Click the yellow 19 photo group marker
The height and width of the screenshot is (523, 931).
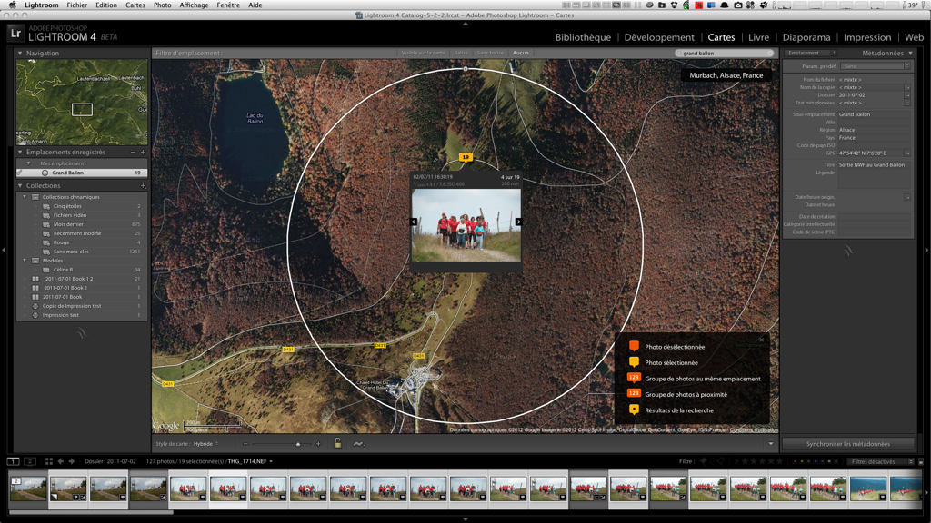pos(465,158)
